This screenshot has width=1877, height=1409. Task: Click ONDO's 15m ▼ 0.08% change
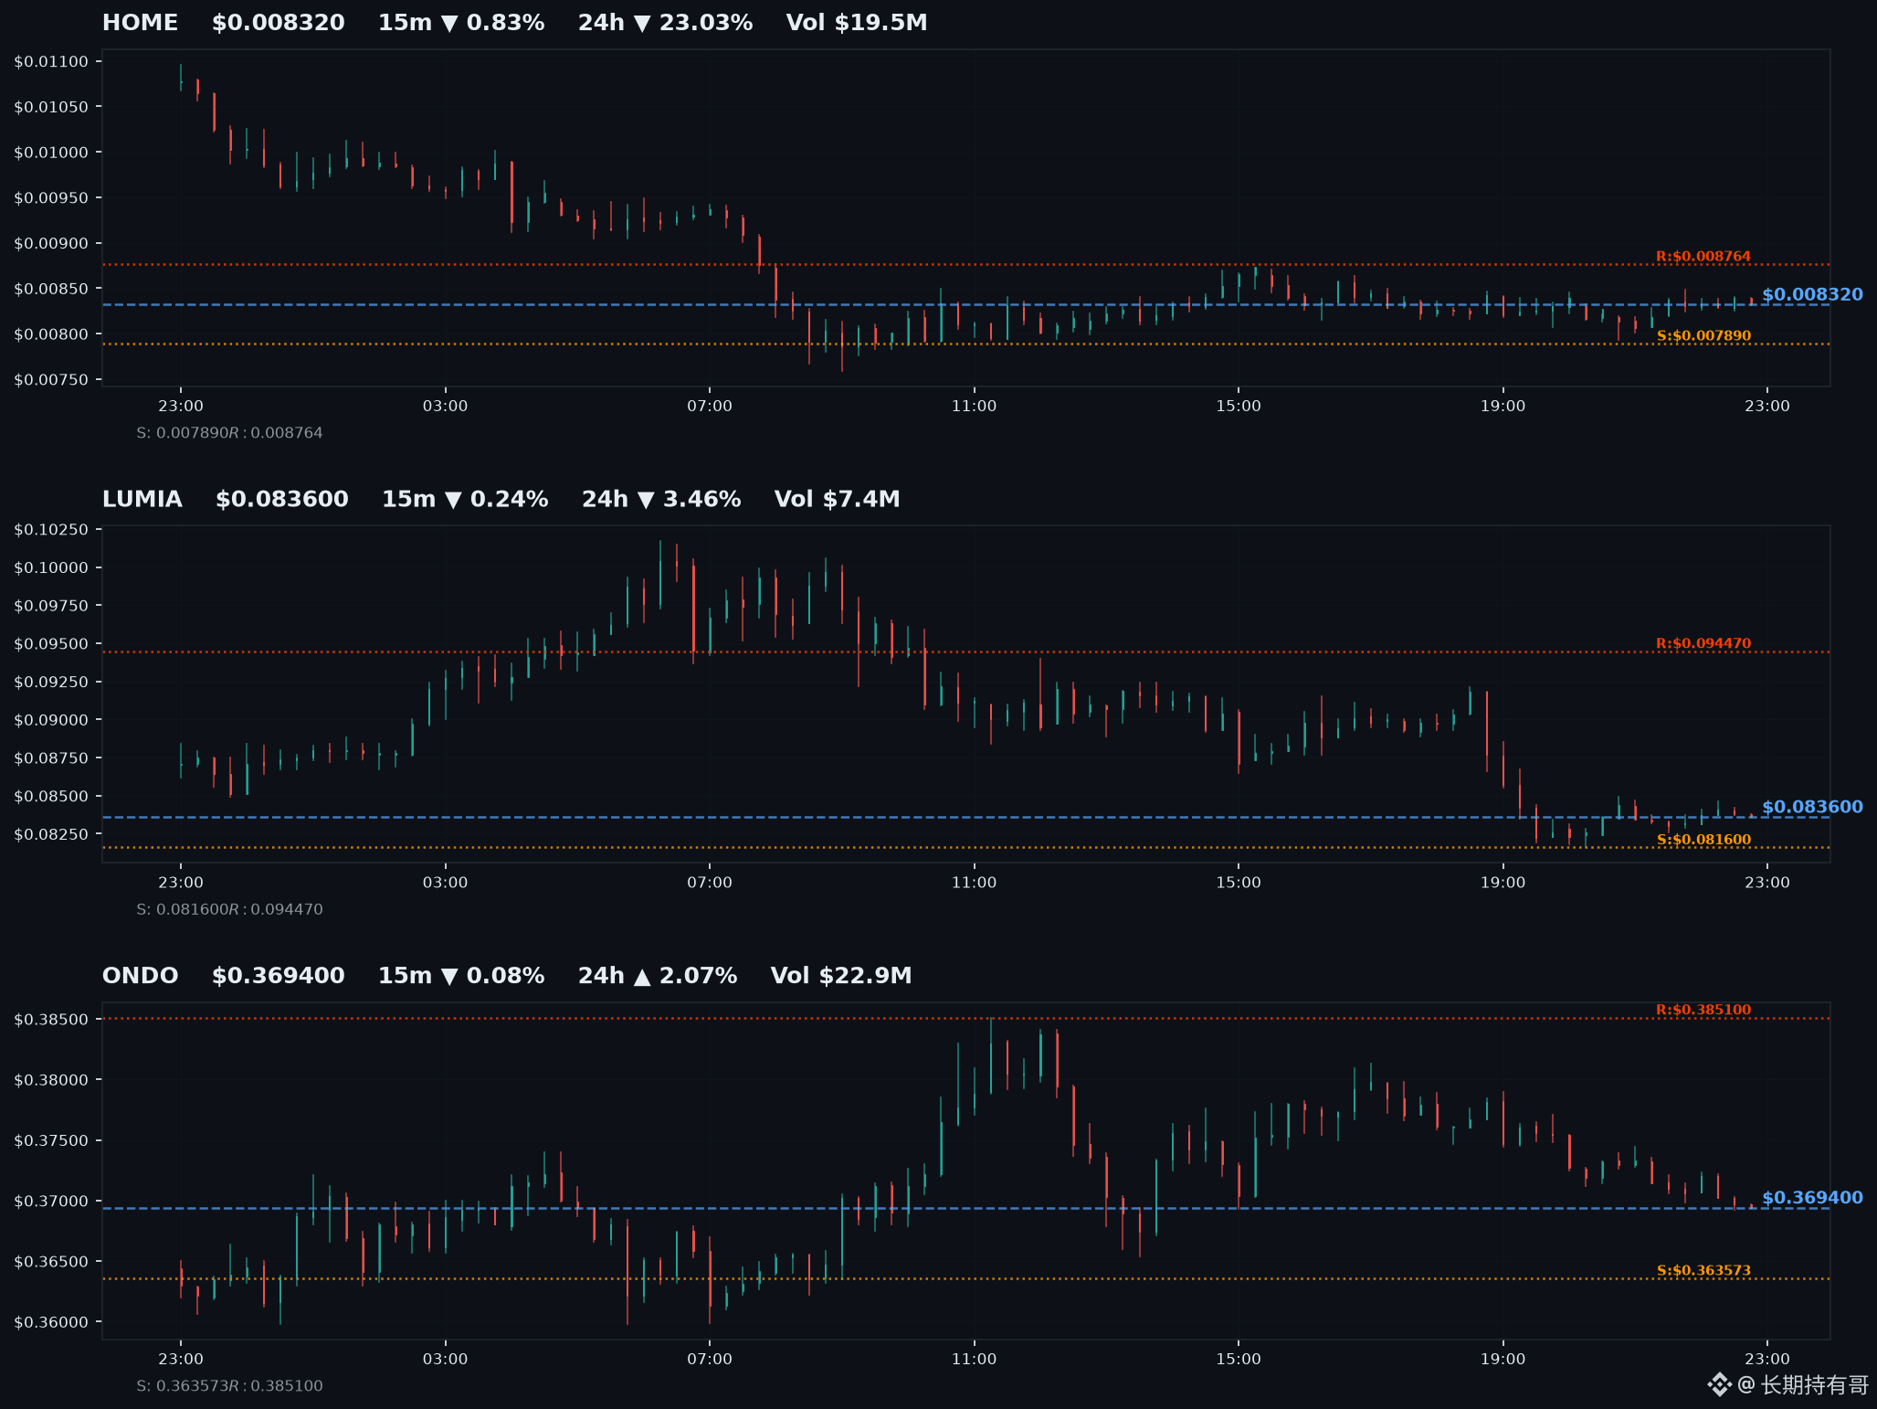point(461,976)
